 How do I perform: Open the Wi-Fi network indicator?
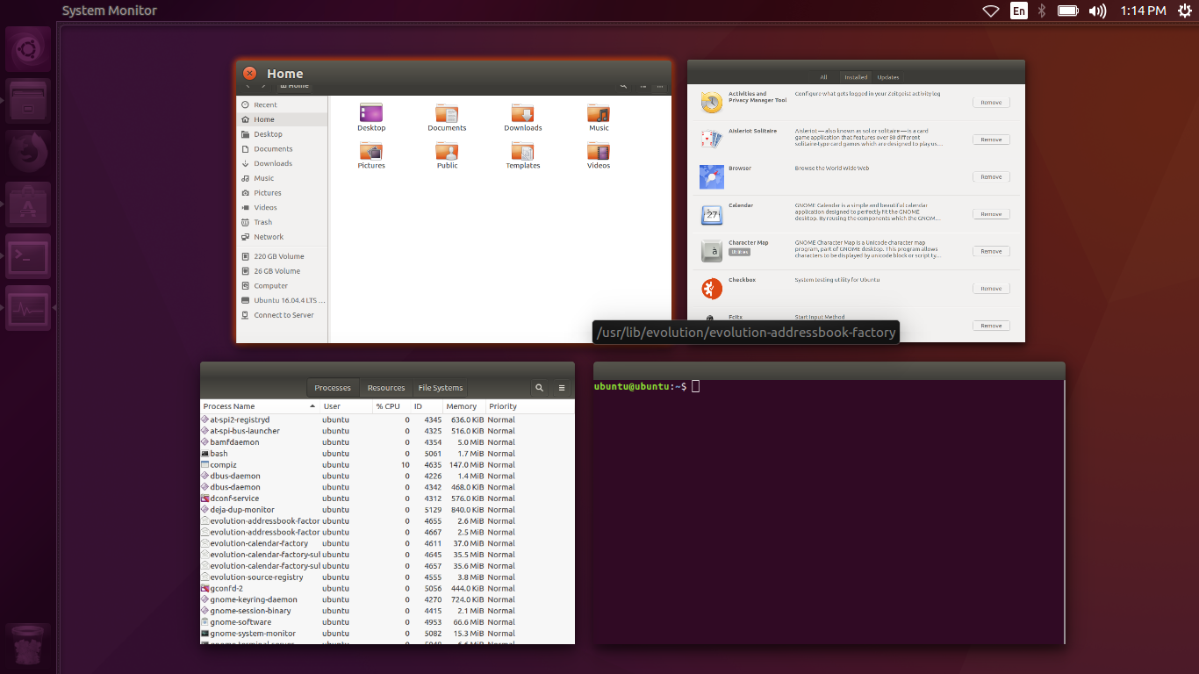click(991, 11)
